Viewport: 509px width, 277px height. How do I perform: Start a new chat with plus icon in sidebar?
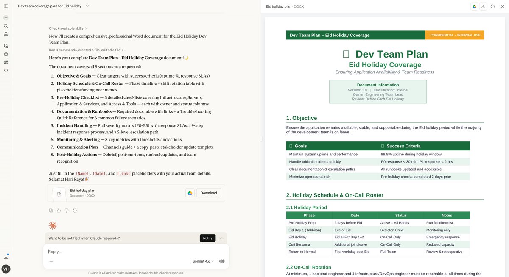click(x=6, y=18)
